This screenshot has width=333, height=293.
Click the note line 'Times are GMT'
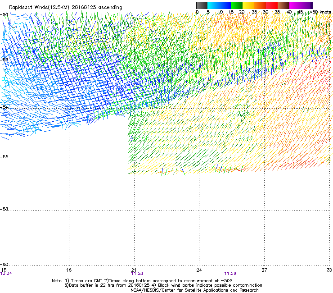tap(142, 281)
